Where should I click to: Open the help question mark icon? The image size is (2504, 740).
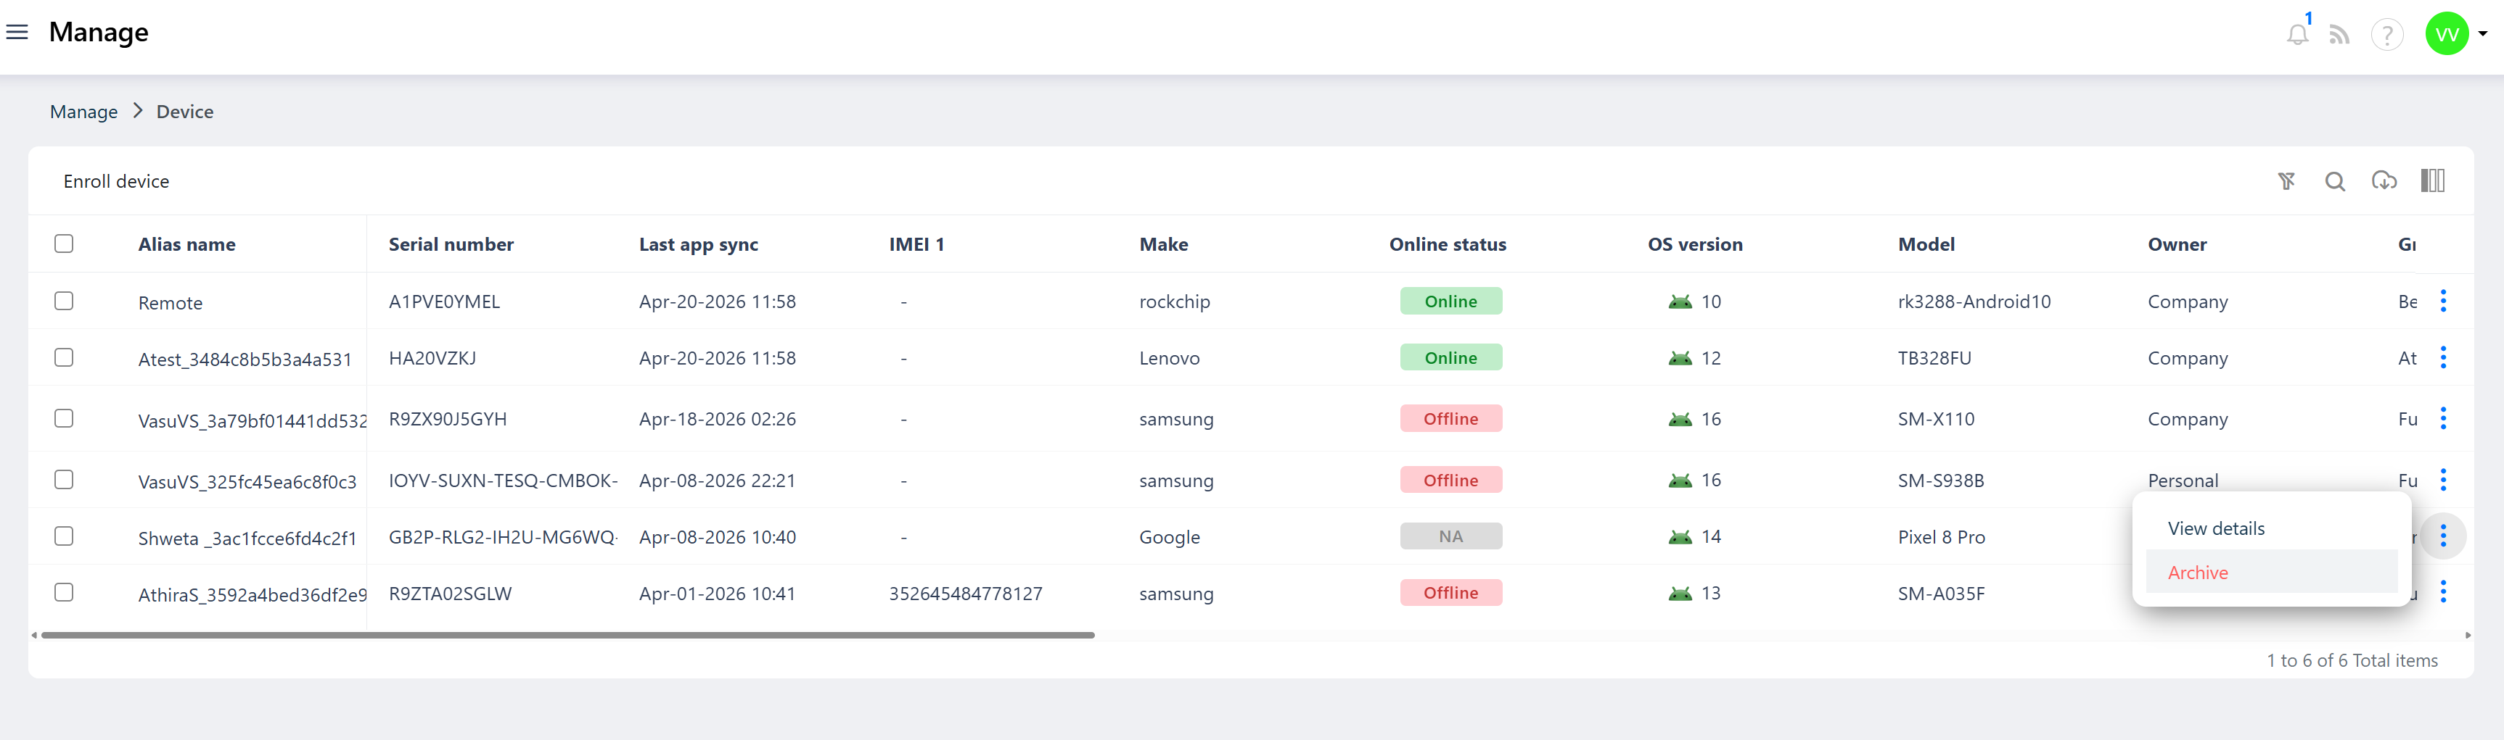[x=2386, y=35]
